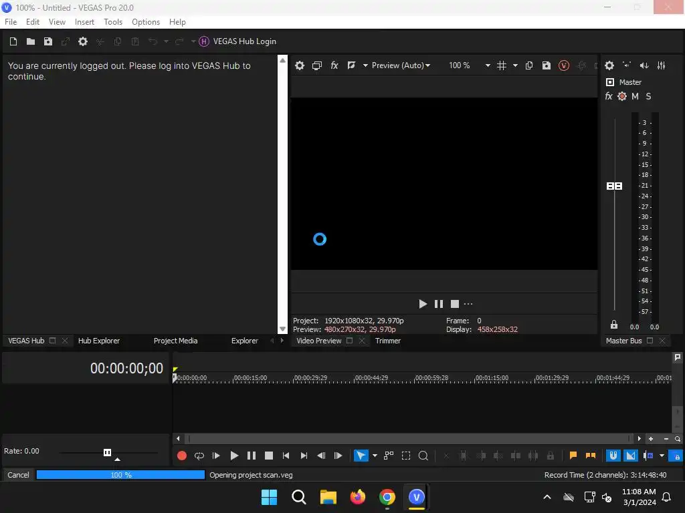Open Master FX button
Viewport: 685px width, 513px height.
tap(609, 96)
